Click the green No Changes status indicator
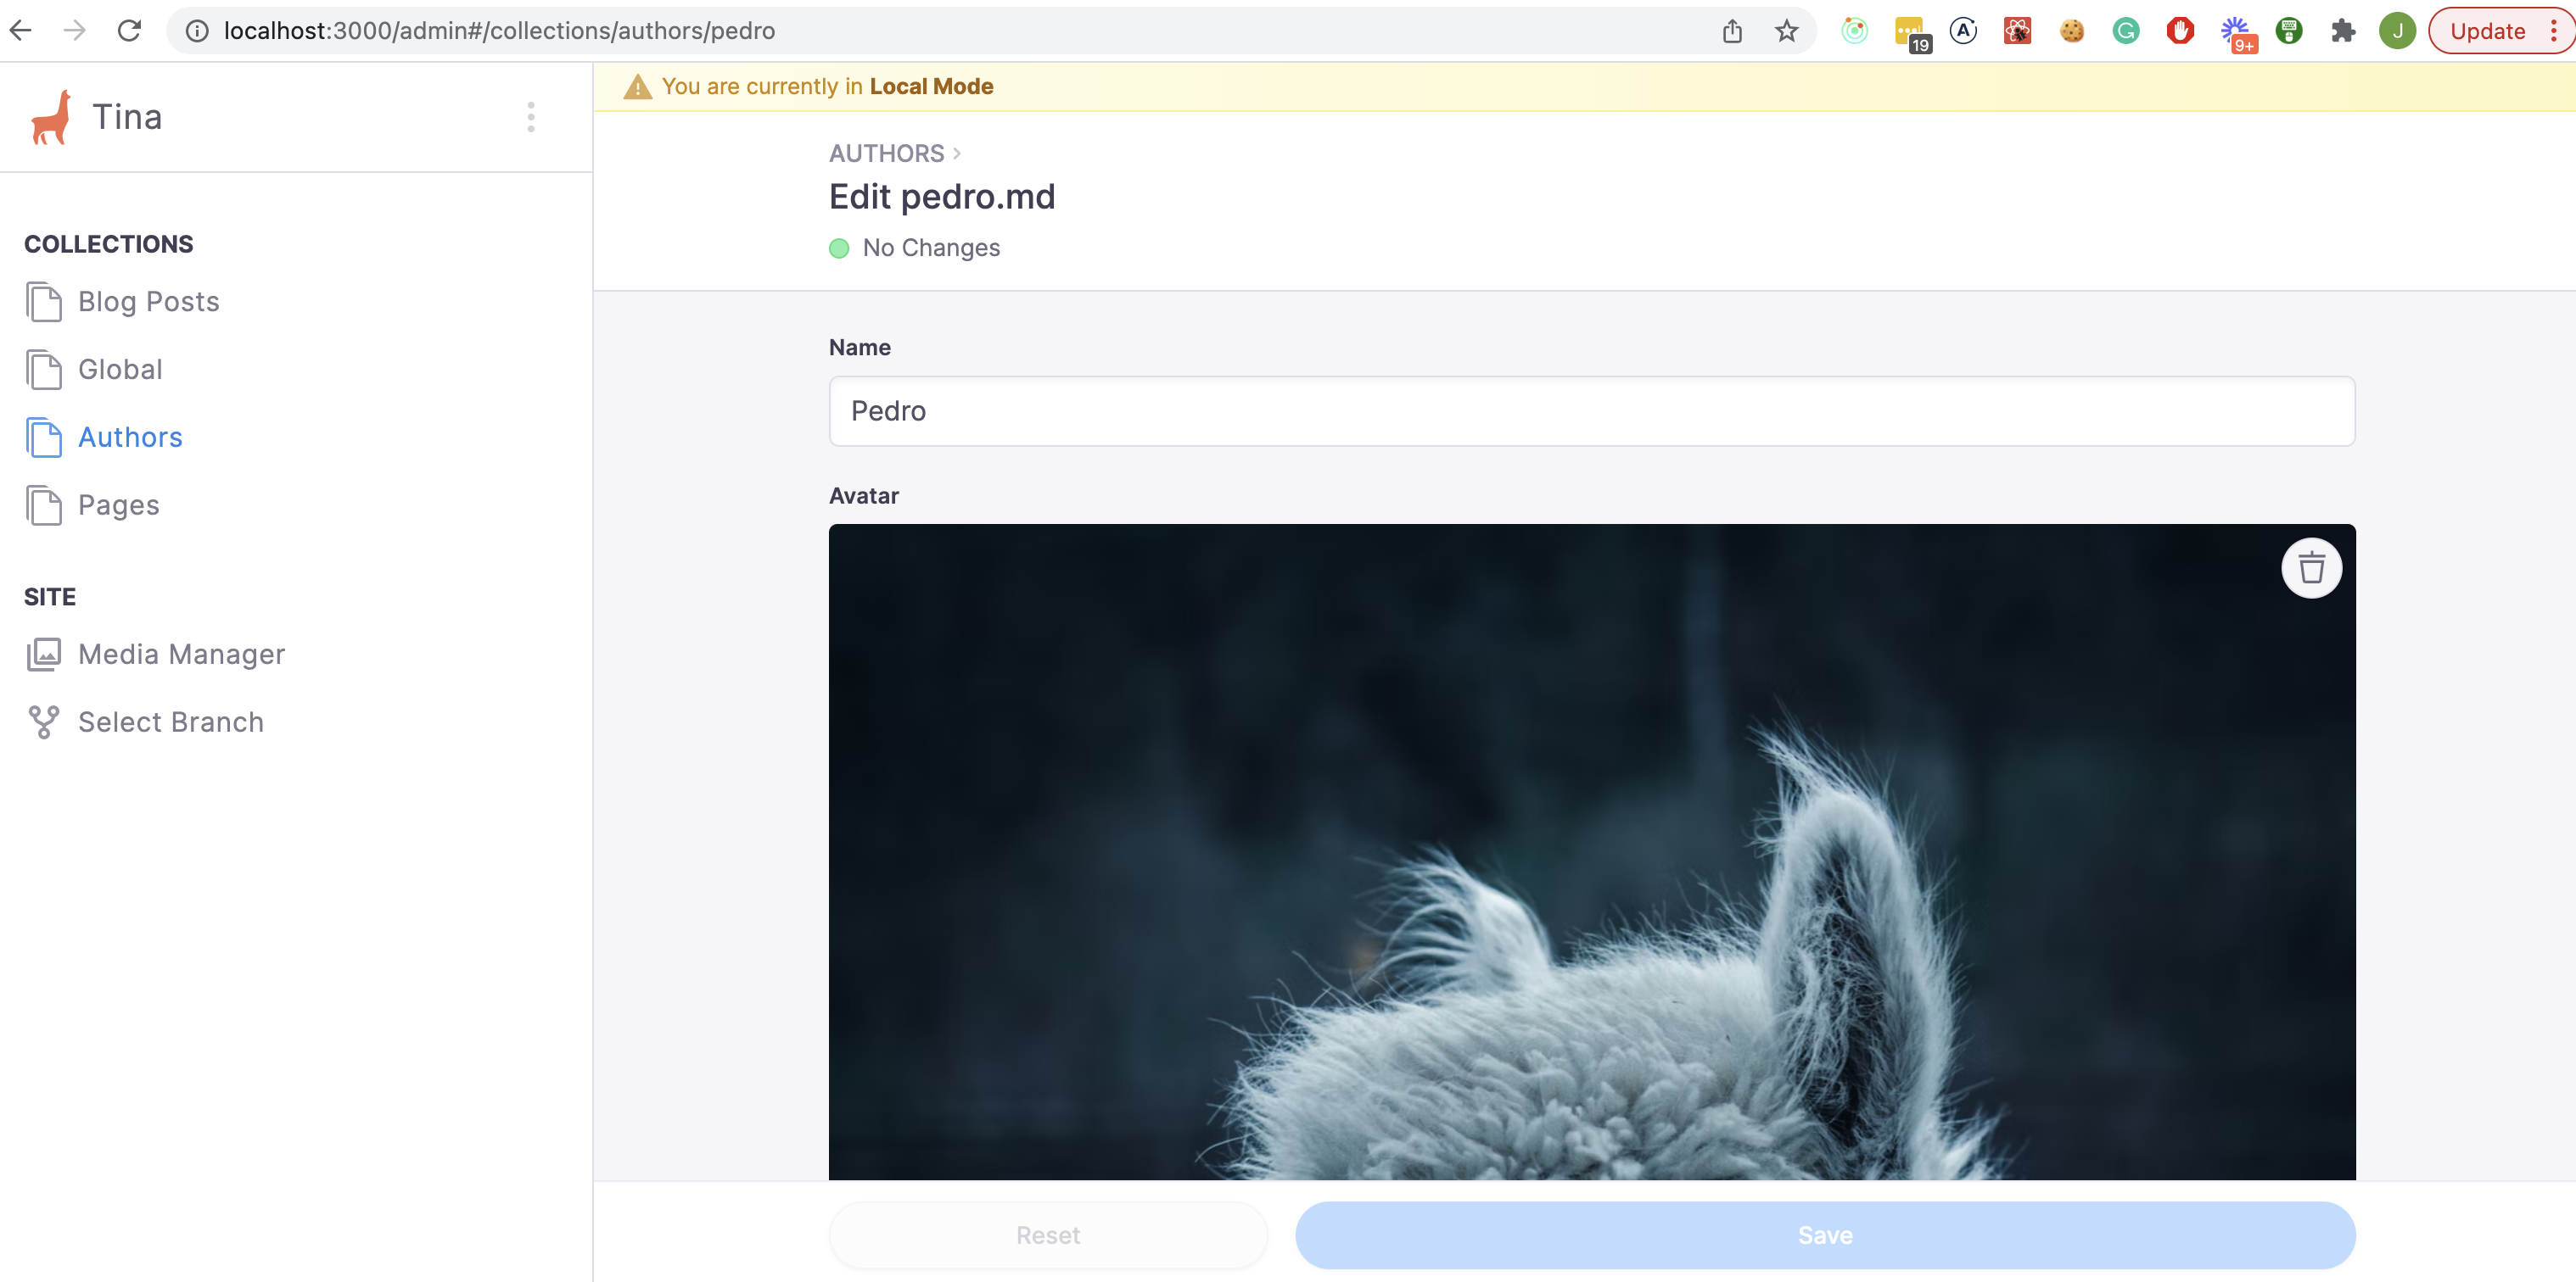 click(839, 248)
